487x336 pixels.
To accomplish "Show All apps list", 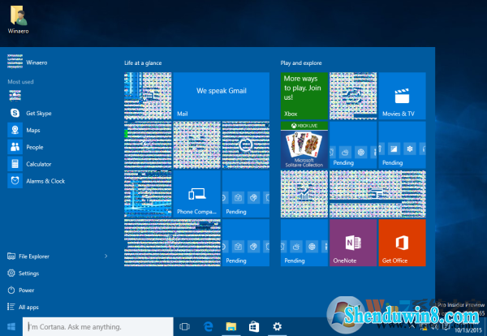I will point(23,307).
